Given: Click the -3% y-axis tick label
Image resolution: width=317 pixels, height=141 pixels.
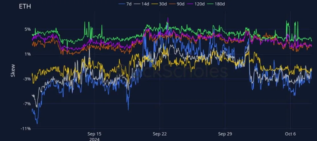Looking at the screenshot, I should tap(27, 79).
